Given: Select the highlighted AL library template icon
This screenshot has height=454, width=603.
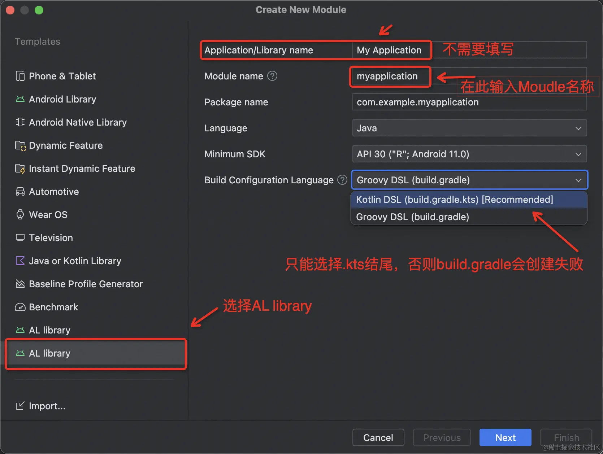Looking at the screenshot, I should (x=20, y=353).
